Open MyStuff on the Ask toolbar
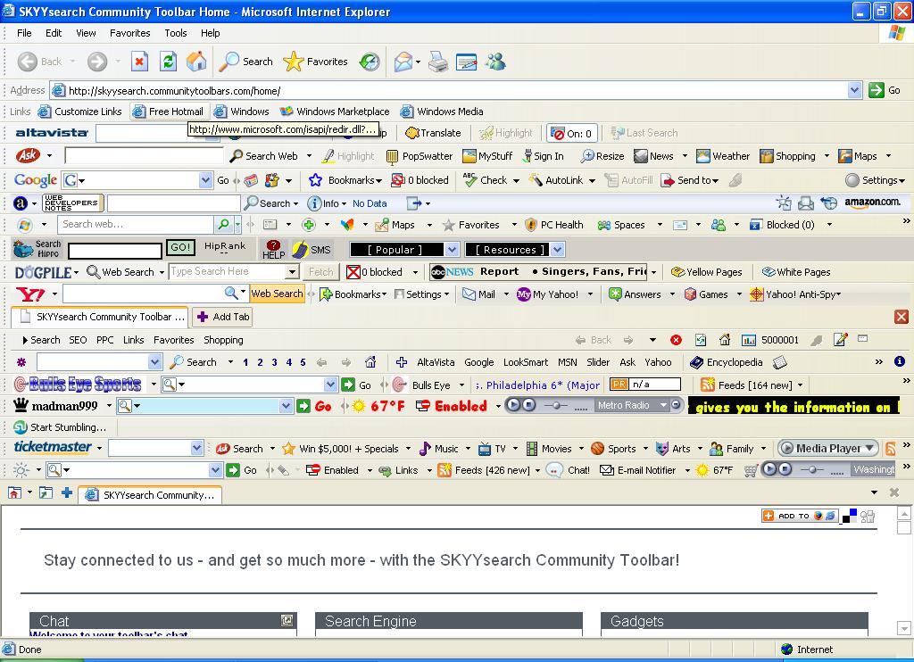The height and width of the screenshot is (662, 914). pos(487,156)
